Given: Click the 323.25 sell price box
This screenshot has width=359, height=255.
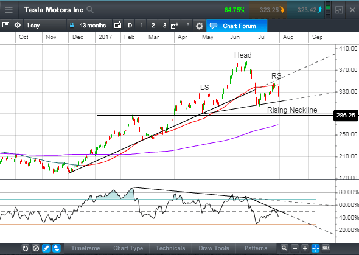Looking at the screenshot, I should (x=268, y=10).
